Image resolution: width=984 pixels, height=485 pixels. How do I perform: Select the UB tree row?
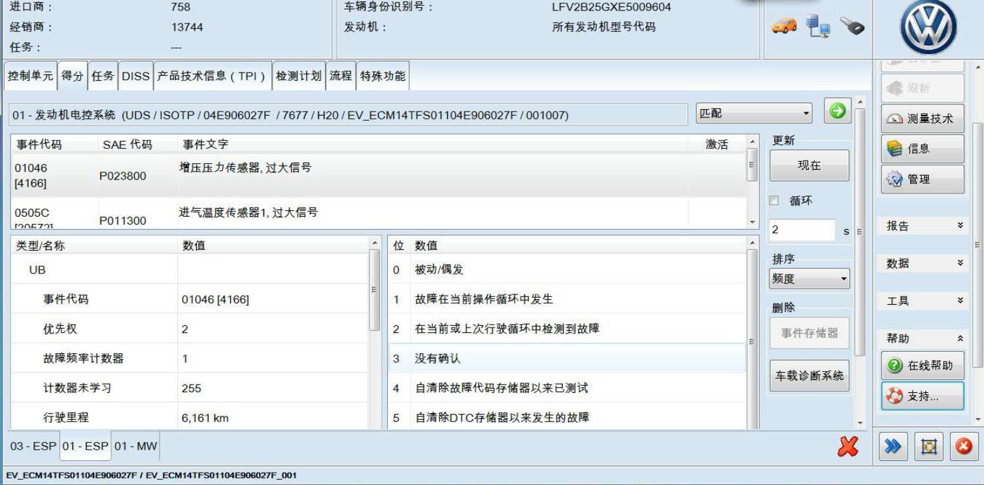[190, 270]
